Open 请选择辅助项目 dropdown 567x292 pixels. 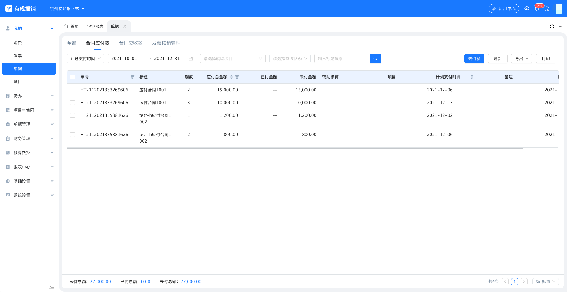233,59
